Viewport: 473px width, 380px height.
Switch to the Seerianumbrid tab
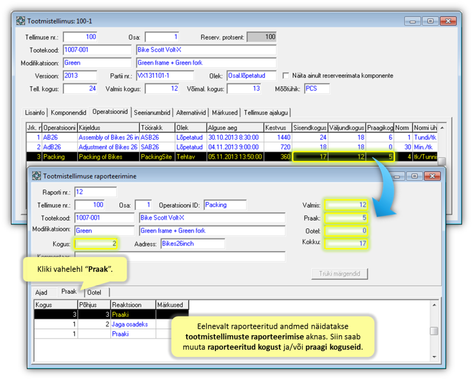153,113
